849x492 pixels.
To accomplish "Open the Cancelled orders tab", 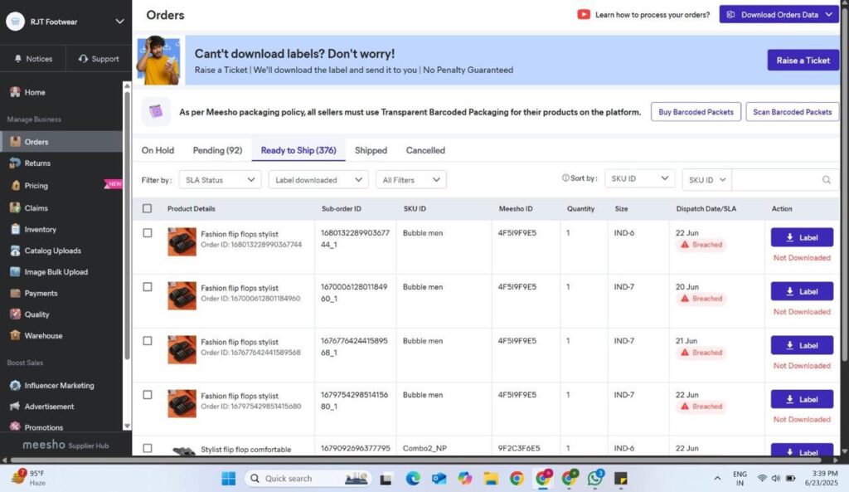I will 425,150.
